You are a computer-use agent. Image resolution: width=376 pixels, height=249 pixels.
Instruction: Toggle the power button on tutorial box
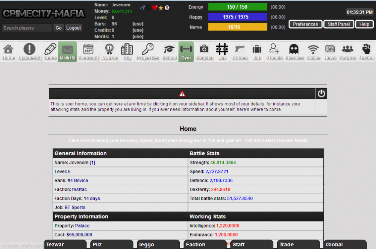[x=321, y=94]
